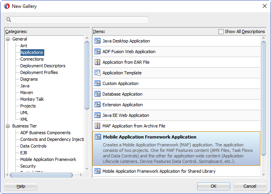Select the Ant category
Image resolution: width=271 pixels, height=194 pixels.
[24, 46]
